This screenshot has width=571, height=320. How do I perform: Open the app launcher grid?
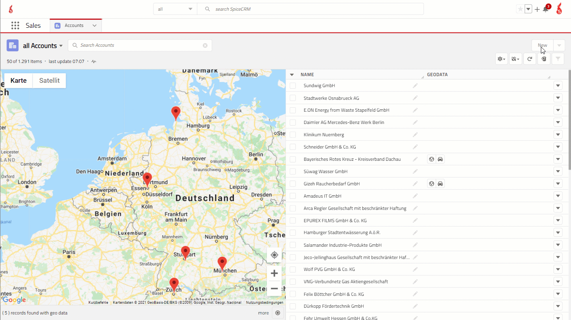15,25
